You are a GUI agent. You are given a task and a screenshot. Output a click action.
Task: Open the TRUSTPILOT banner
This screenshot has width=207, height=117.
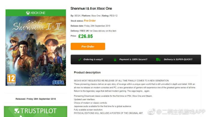pos(35,112)
